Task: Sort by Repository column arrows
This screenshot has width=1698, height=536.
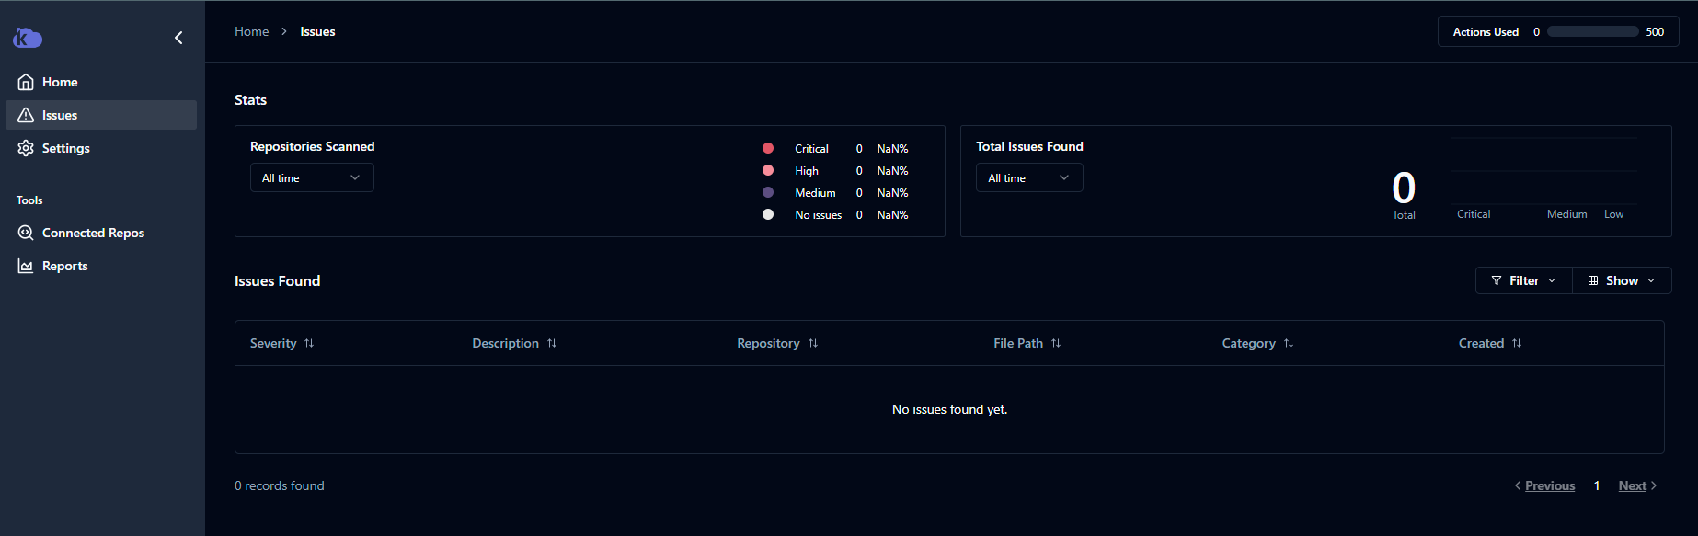Action: coord(813,343)
